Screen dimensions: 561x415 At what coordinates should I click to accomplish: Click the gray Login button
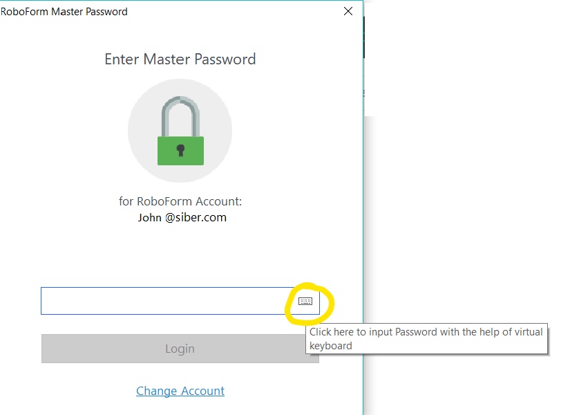point(180,349)
